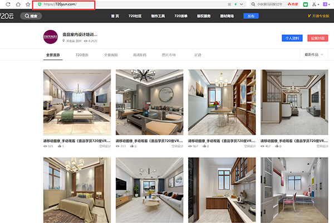Click the browser home icon
This screenshot has width=334, height=223.
click(17, 4)
